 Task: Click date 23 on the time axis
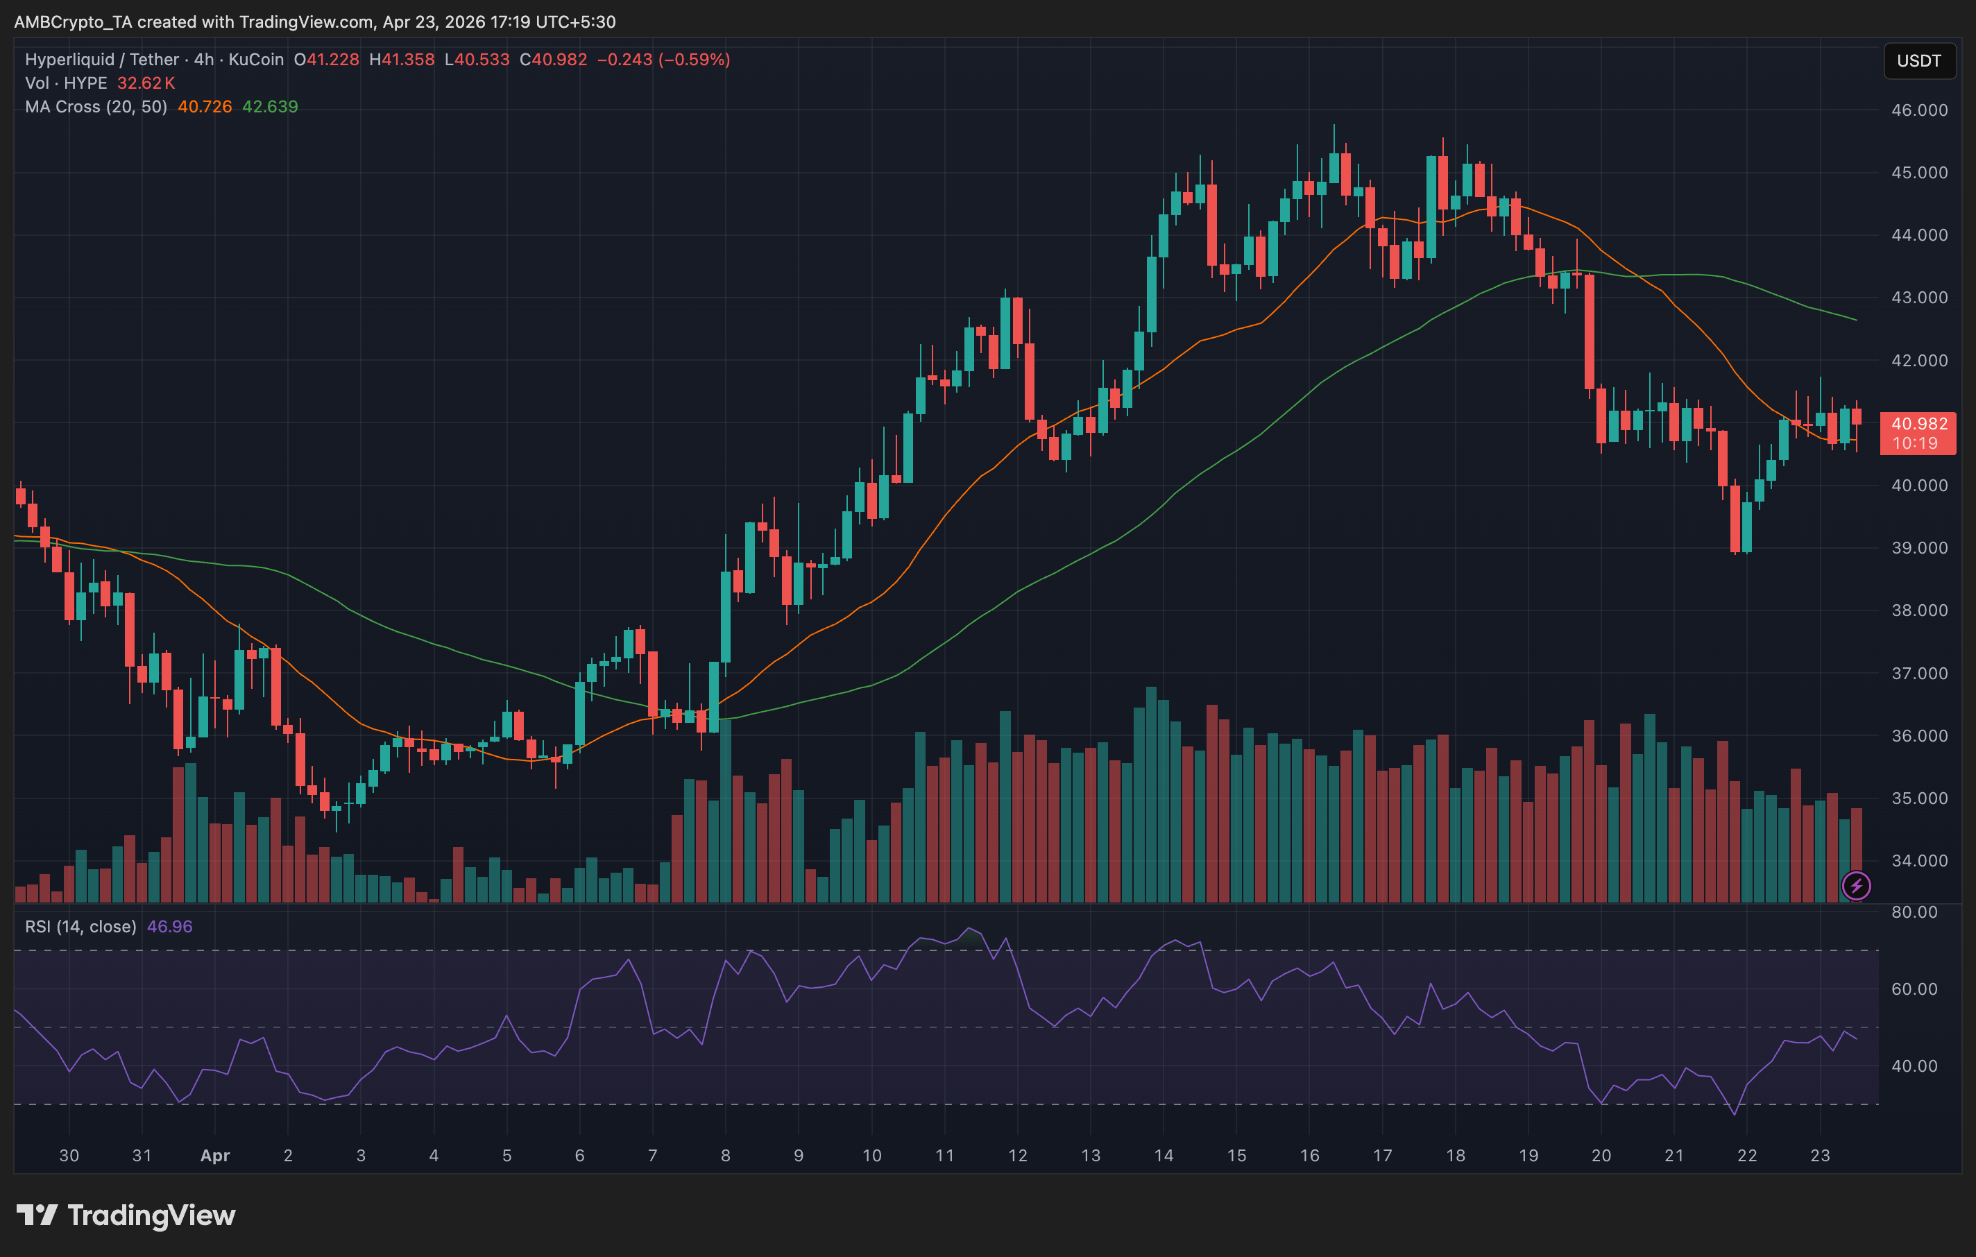pyautogui.click(x=1820, y=1155)
